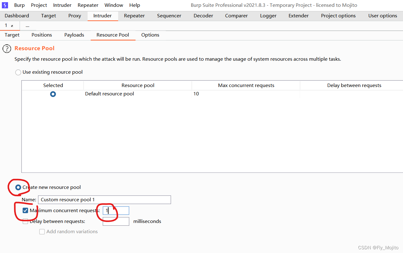Click the Delay between requests column header
This screenshot has height=253, width=403.
pyautogui.click(x=352, y=85)
